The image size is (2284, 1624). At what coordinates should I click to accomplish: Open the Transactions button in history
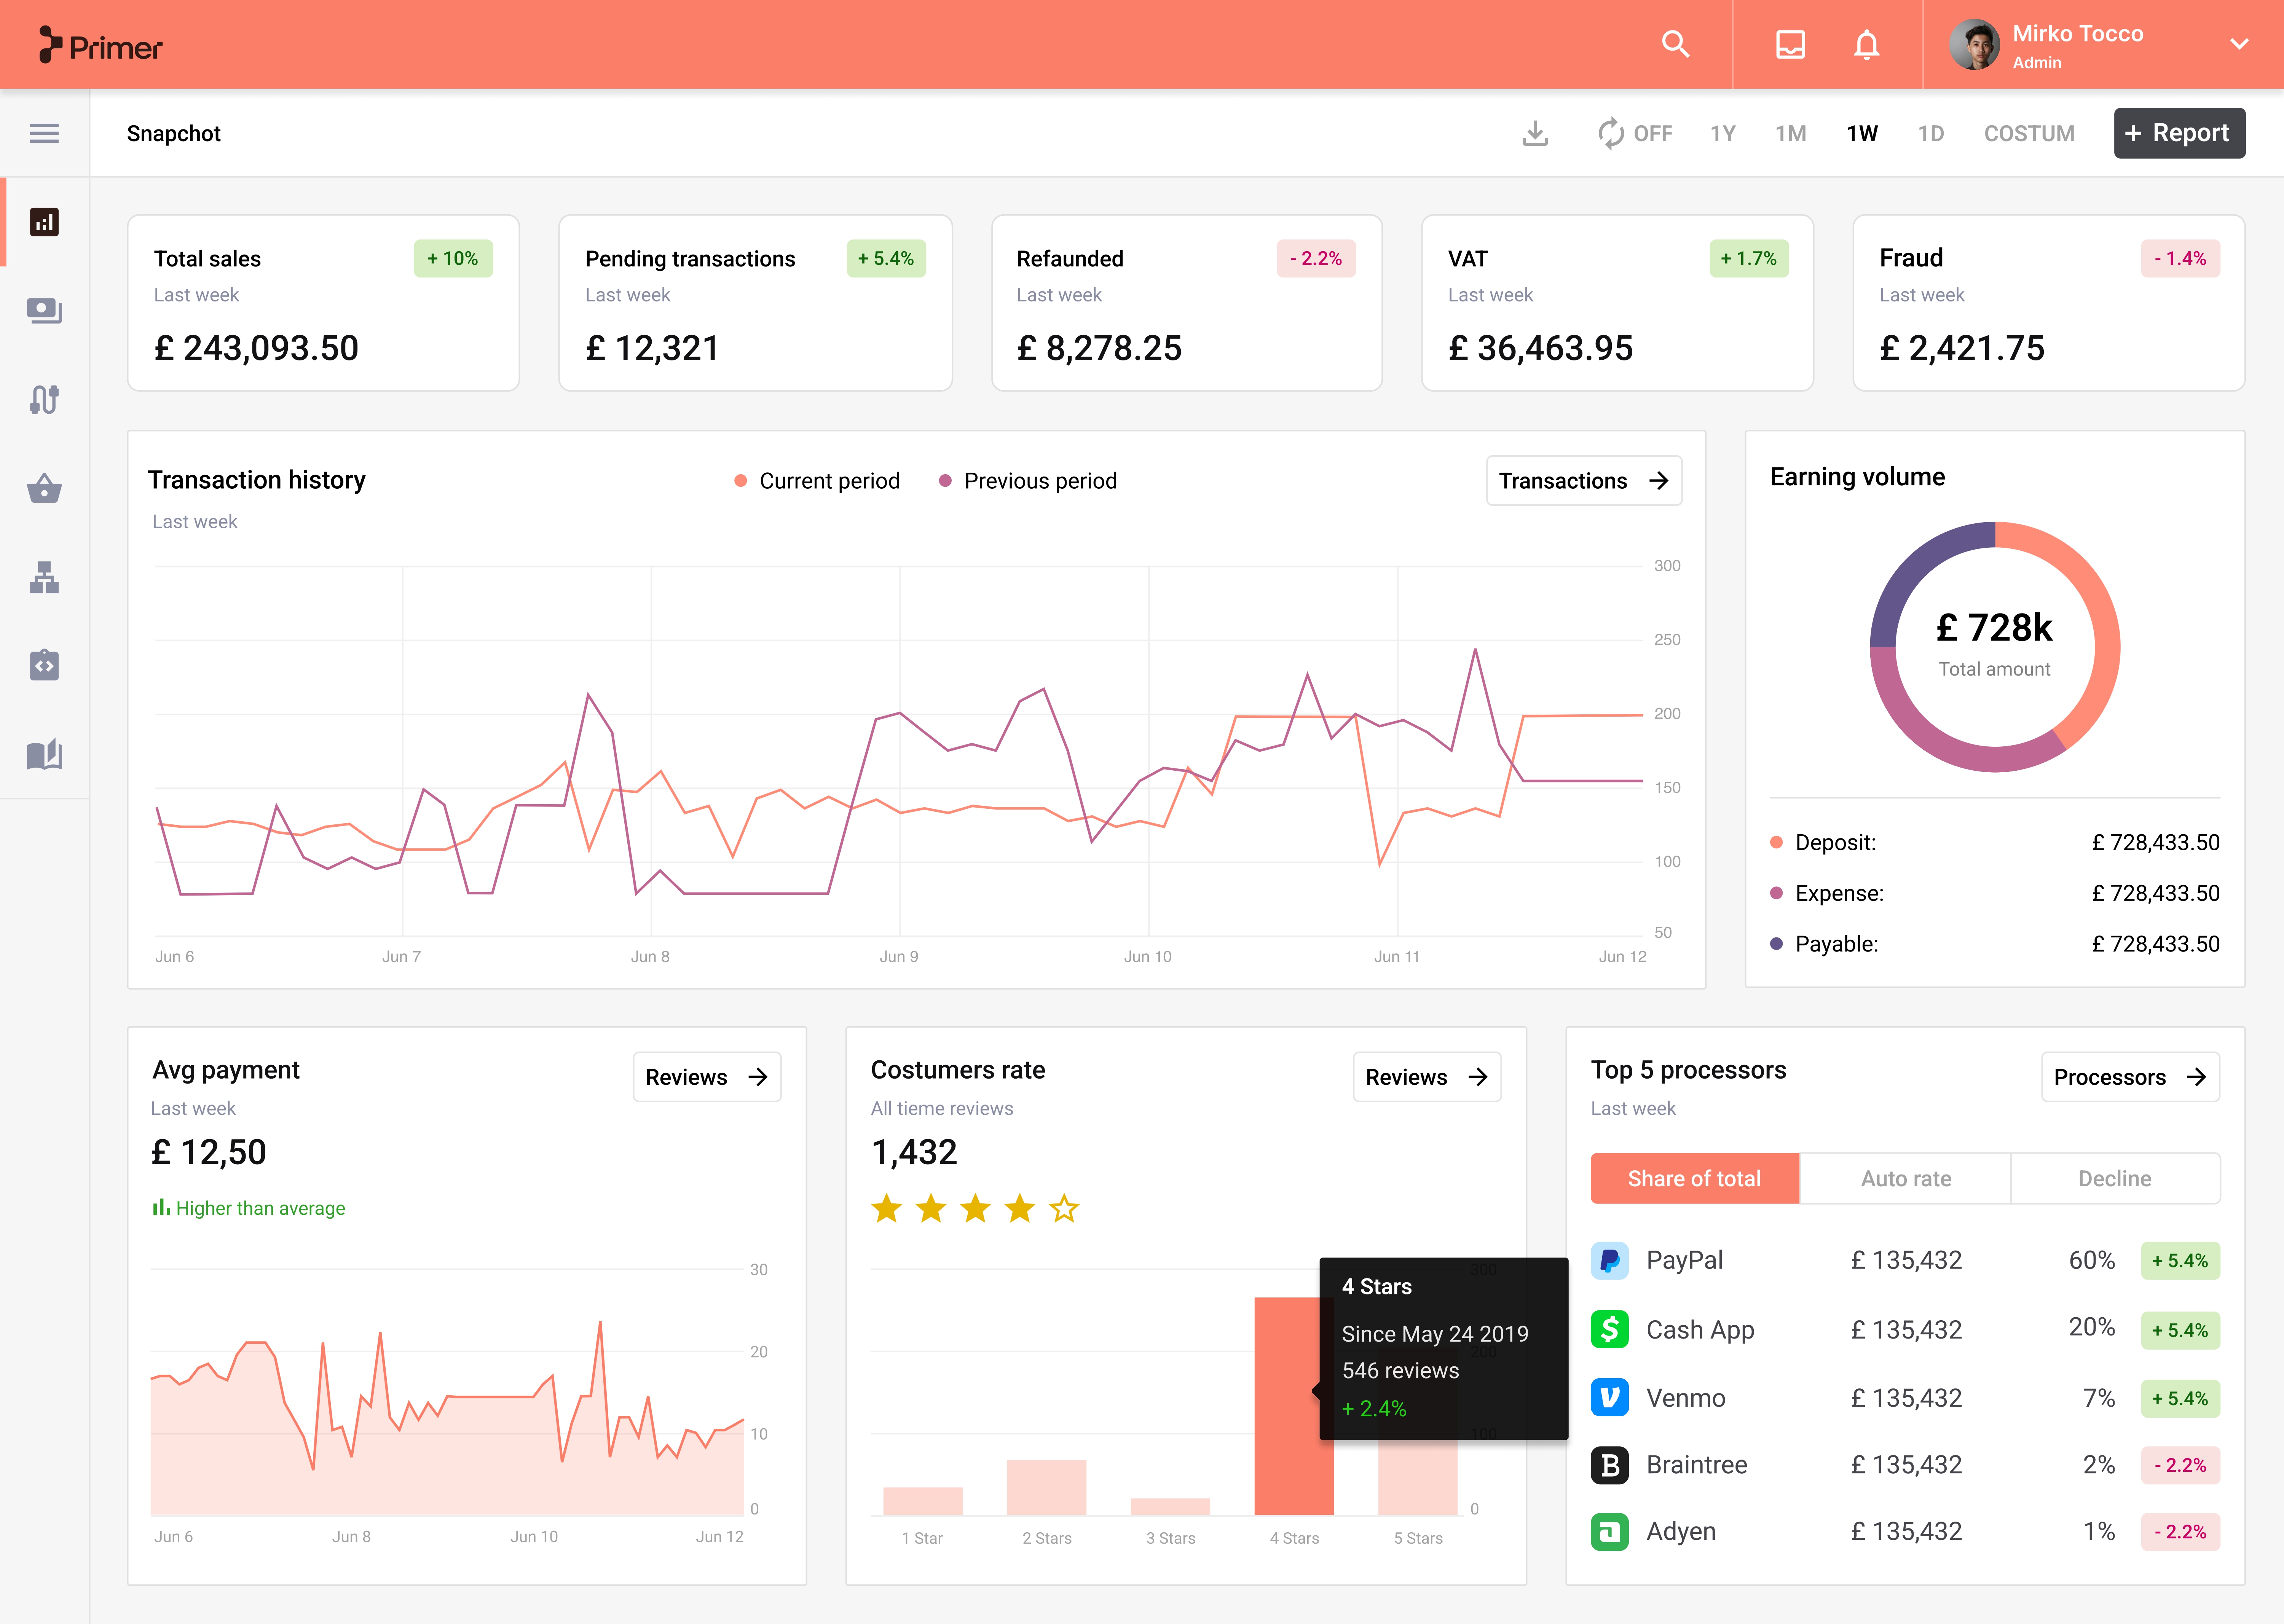click(1584, 481)
